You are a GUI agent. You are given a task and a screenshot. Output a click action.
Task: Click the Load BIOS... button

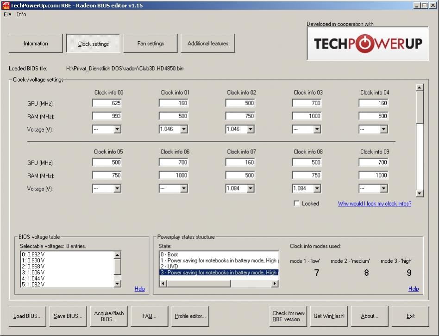click(x=27, y=316)
